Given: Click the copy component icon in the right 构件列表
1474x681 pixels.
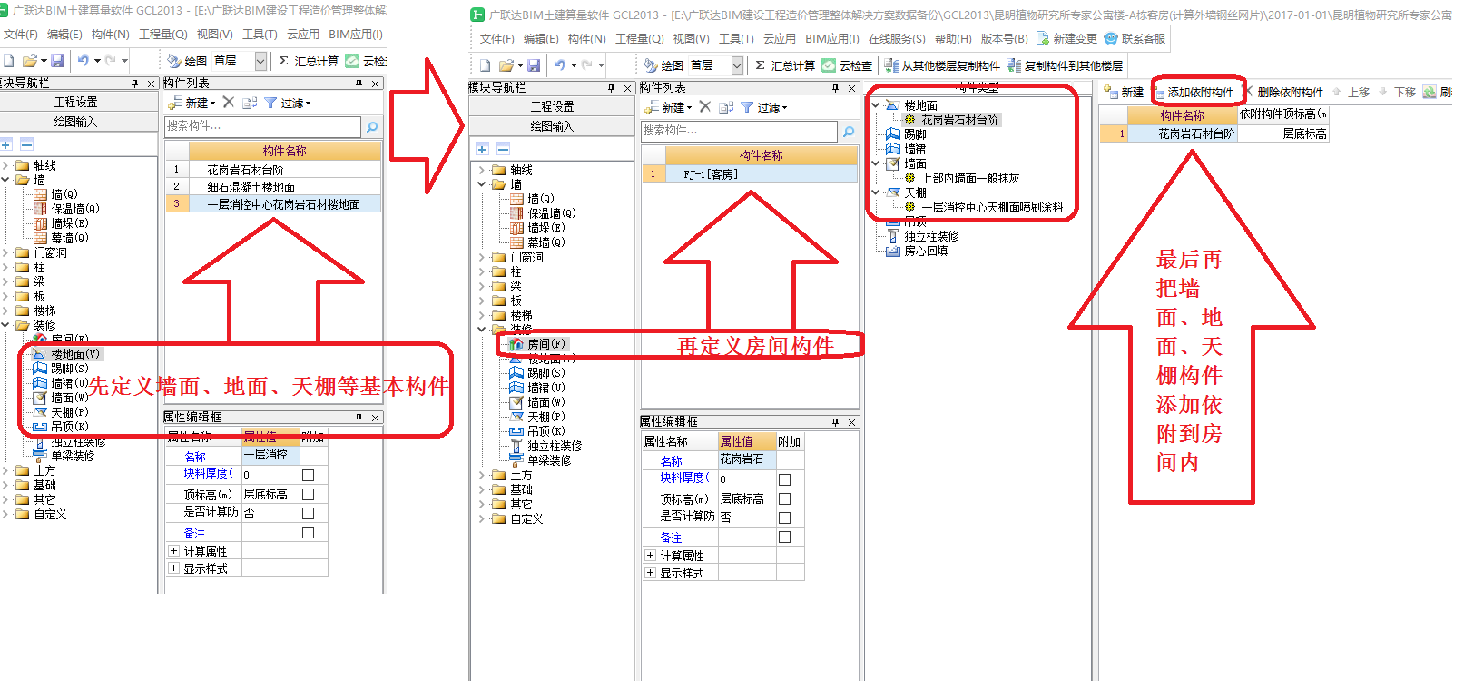Looking at the screenshot, I should 726,107.
